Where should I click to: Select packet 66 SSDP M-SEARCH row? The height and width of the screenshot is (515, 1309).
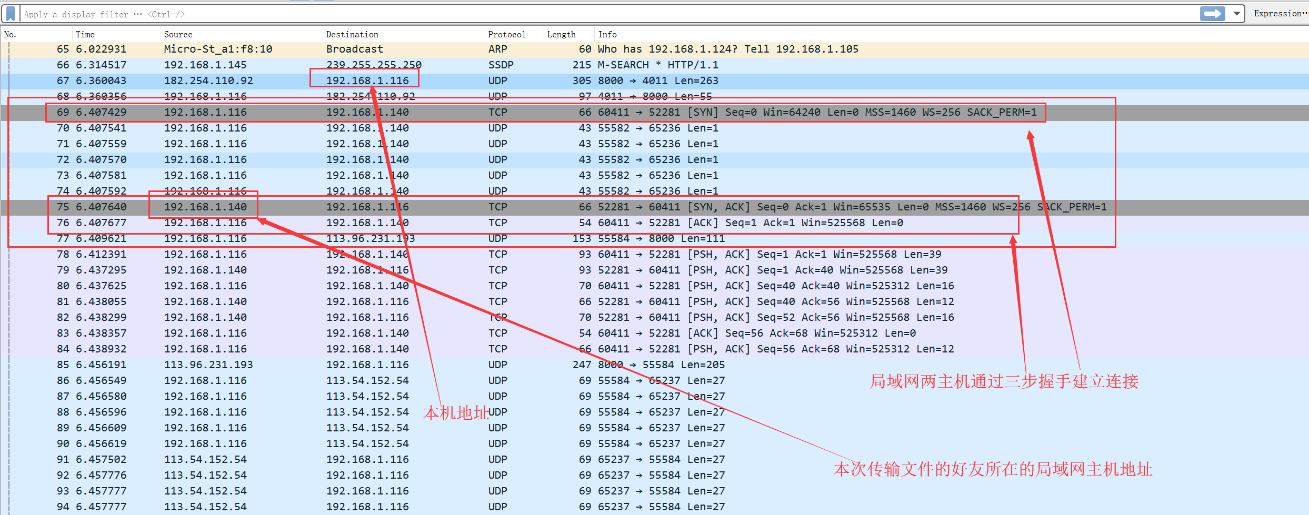point(655,65)
